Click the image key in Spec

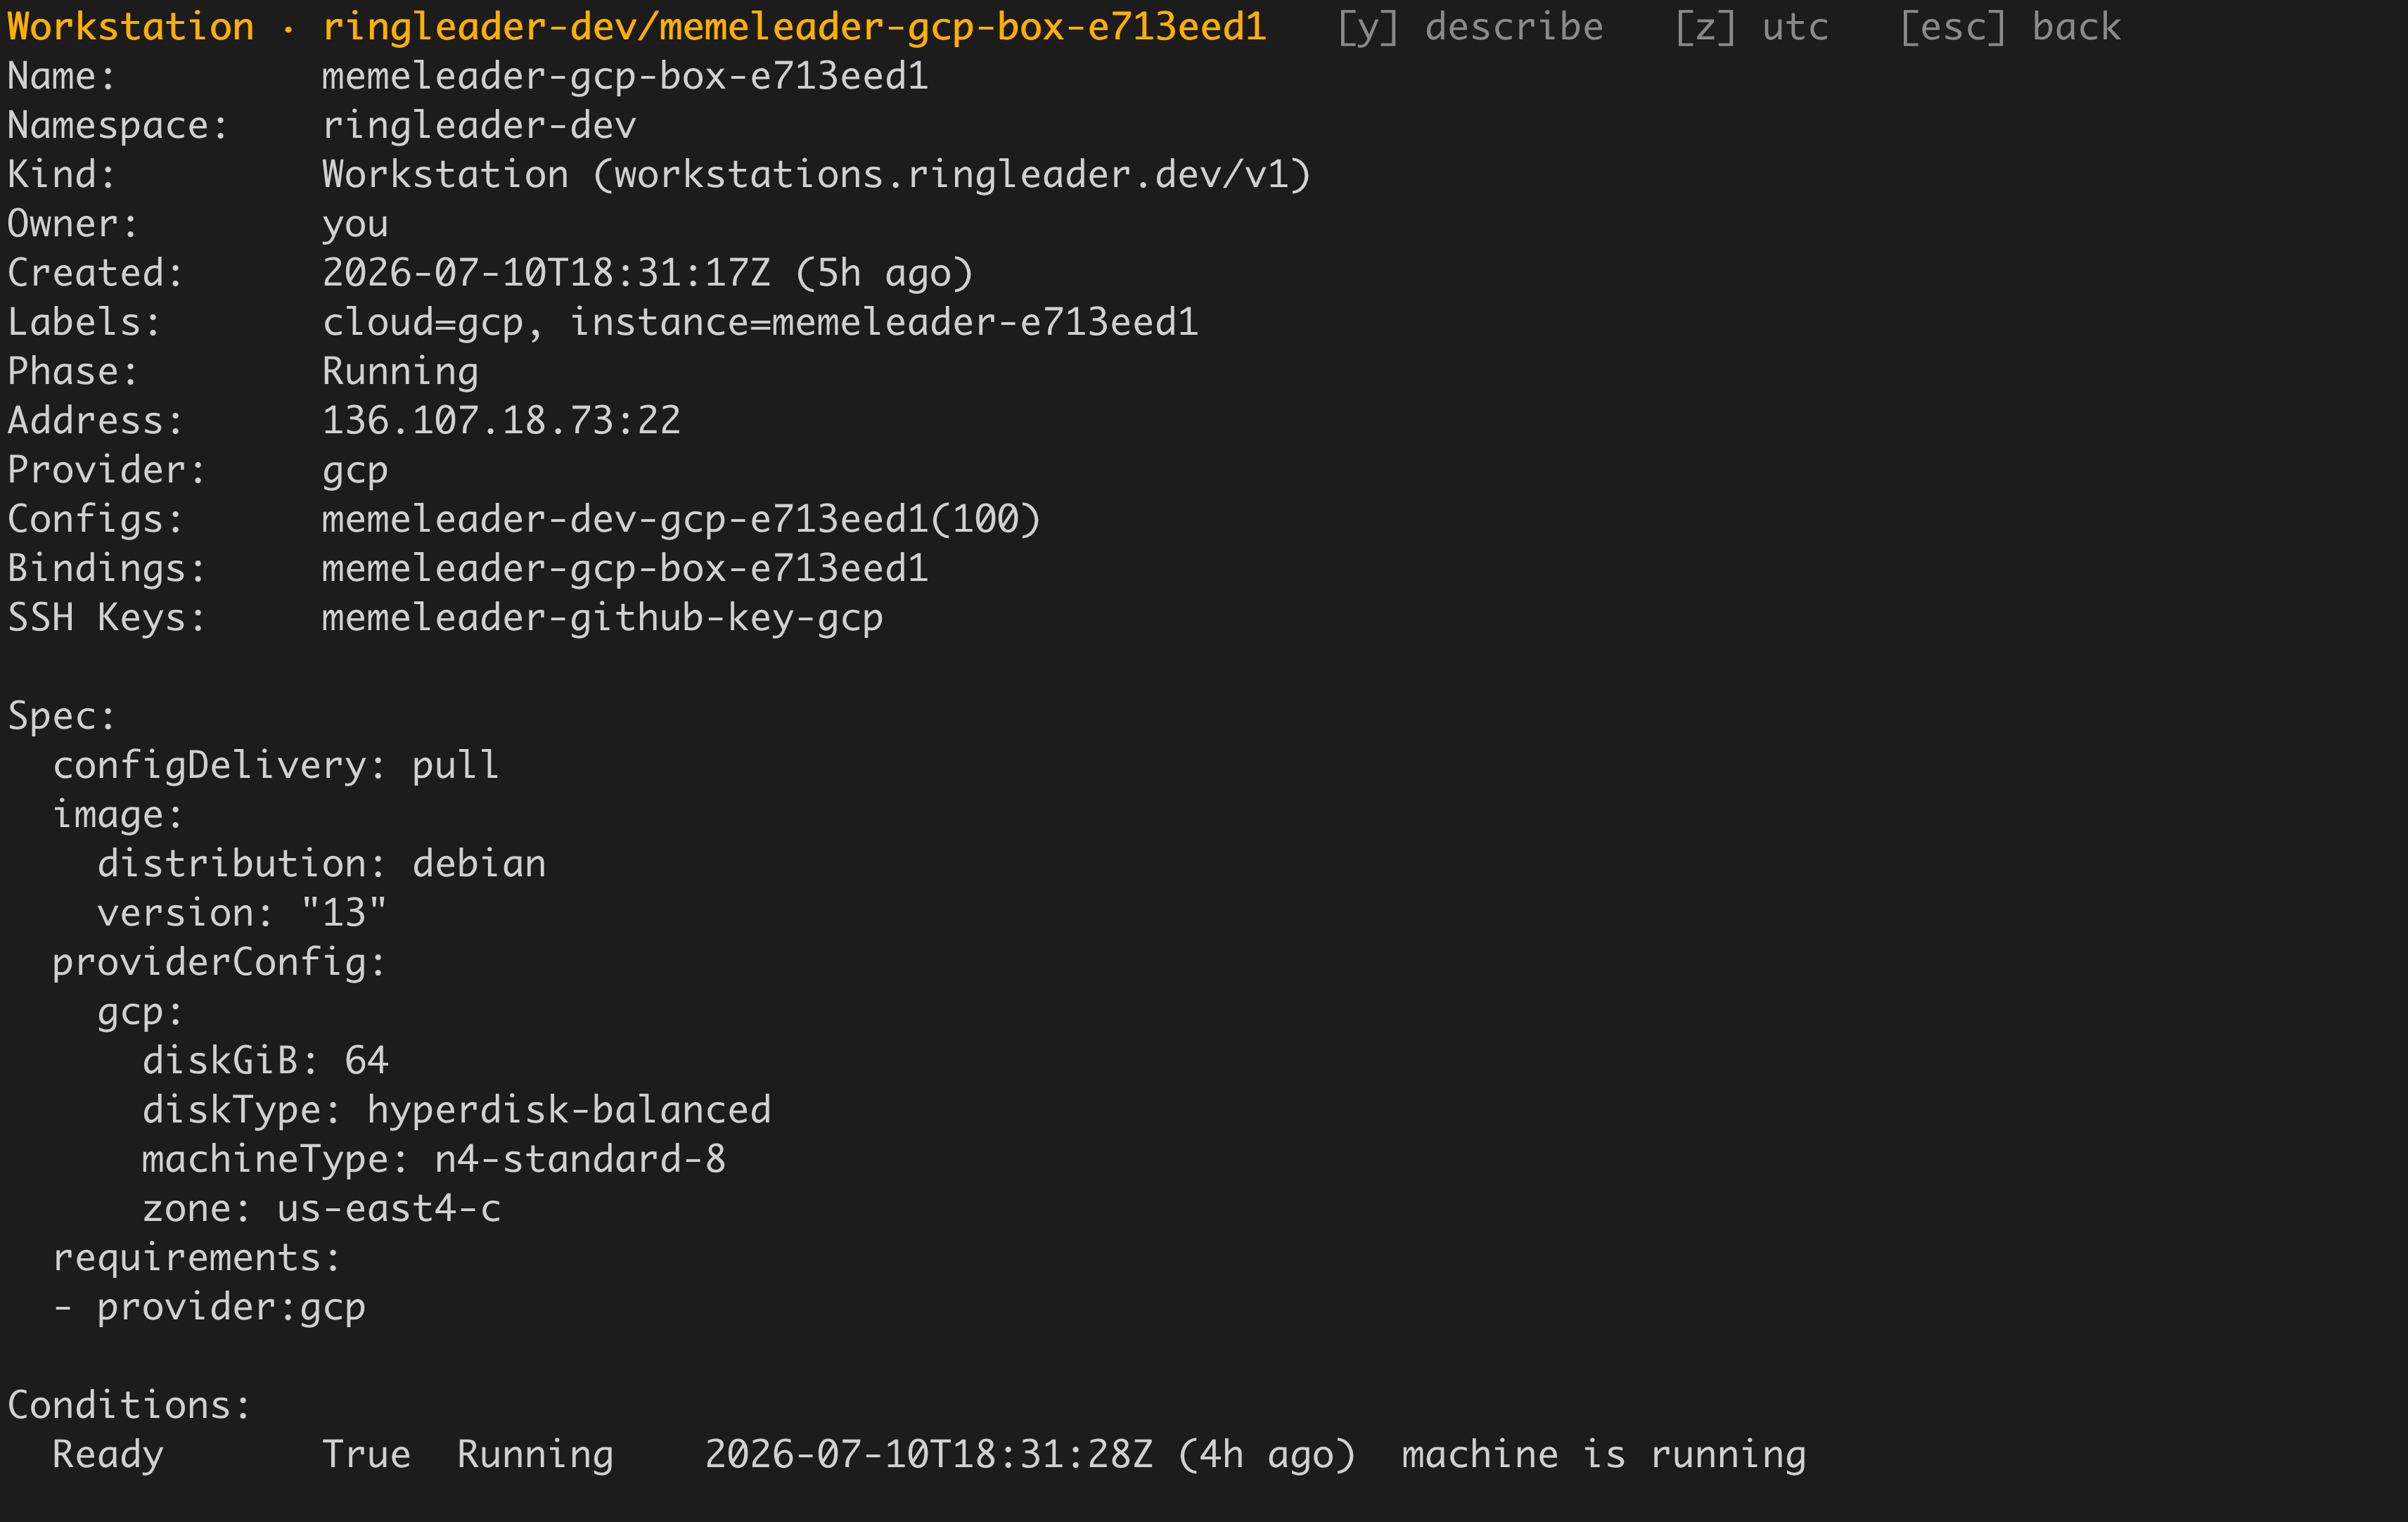[x=118, y=814]
